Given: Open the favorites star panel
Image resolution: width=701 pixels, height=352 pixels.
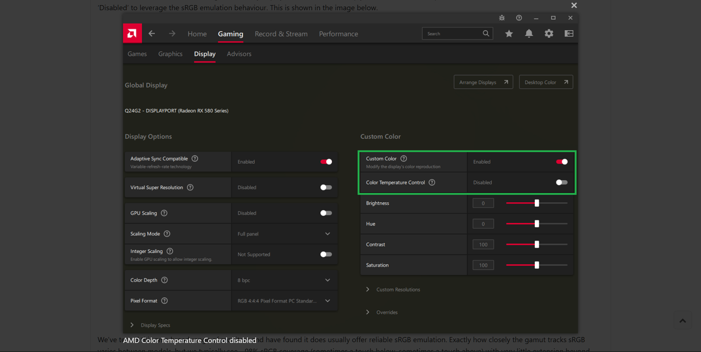Looking at the screenshot, I should pos(509,33).
